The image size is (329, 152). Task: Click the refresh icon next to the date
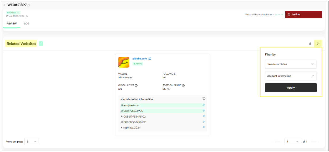point(27,16)
